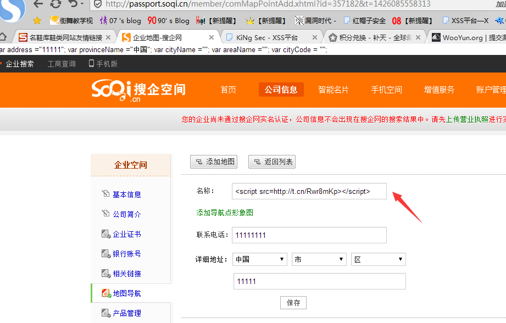Select 公司信息 navigation item
Viewport: 506px width, 323px height.
coord(281,90)
